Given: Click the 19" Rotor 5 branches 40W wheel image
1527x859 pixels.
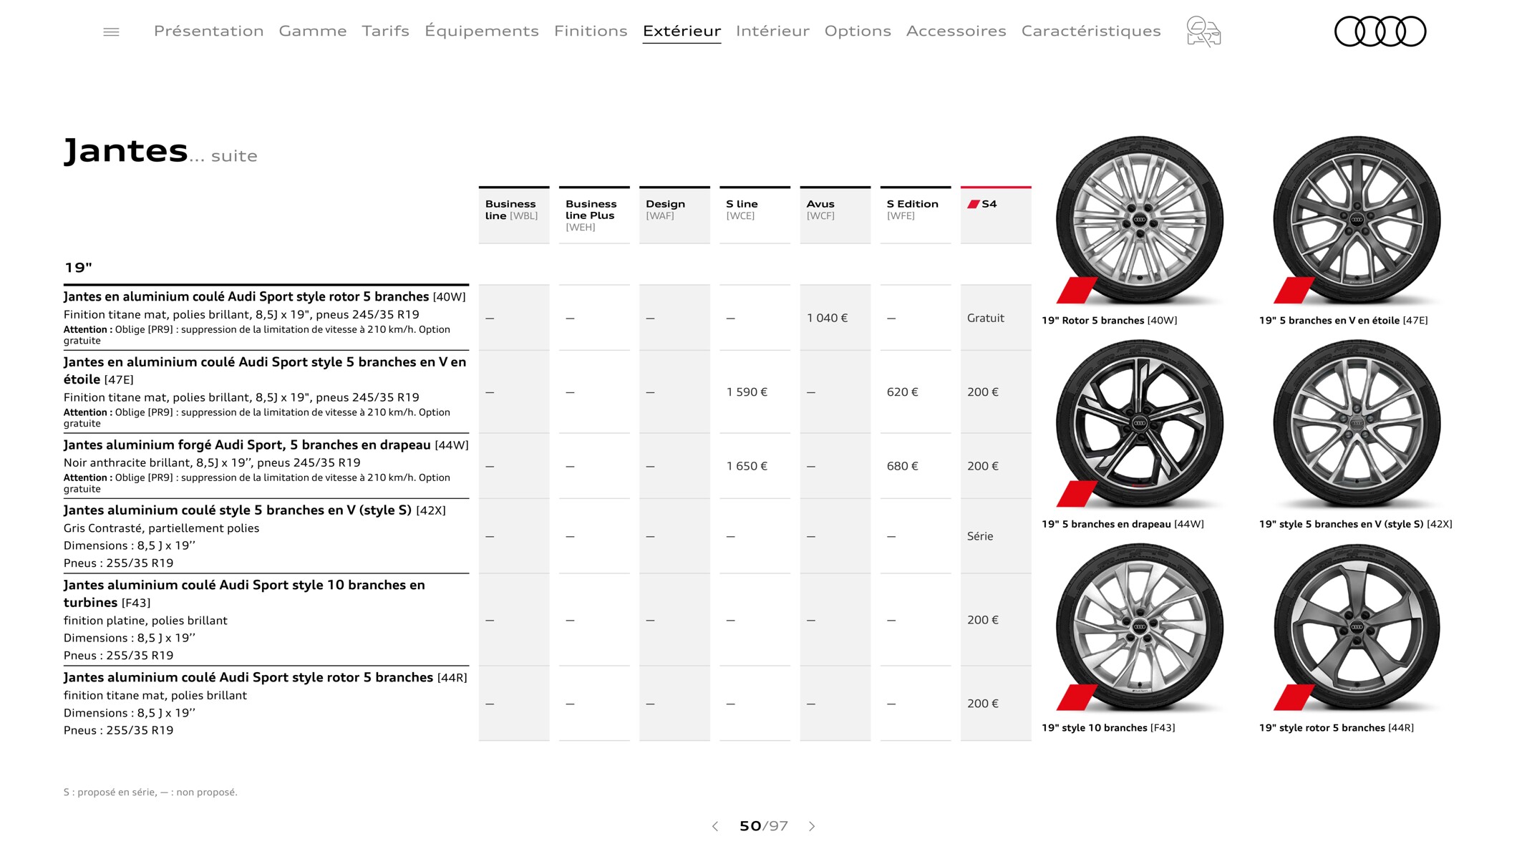Looking at the screenshot, I should pyautogui.click(x=1140, y=220).
